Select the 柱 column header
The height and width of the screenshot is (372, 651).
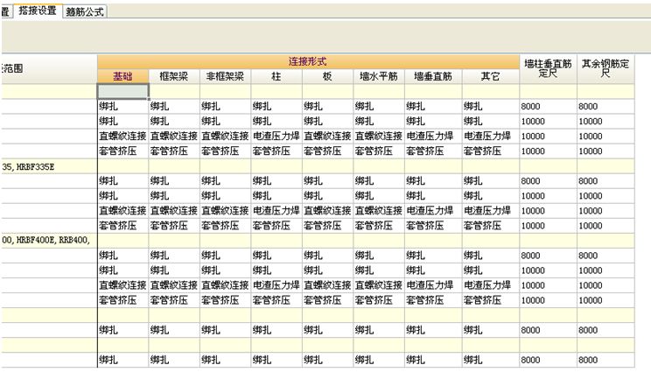click(276, 76)
